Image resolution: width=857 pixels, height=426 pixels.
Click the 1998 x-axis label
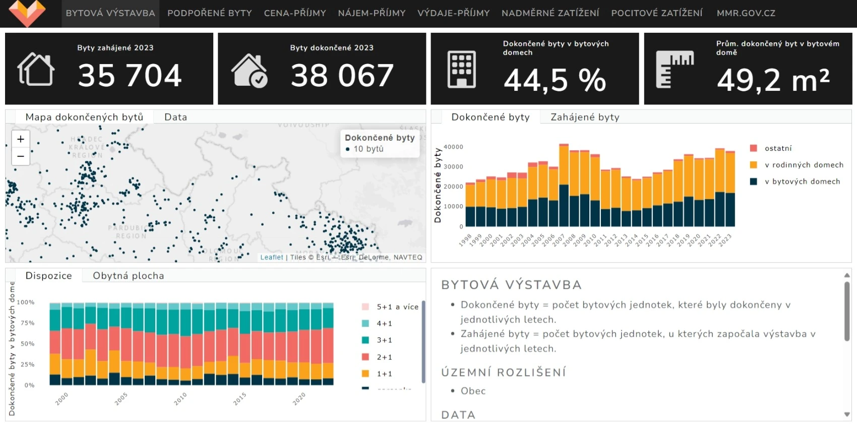(x=465, y=239)
